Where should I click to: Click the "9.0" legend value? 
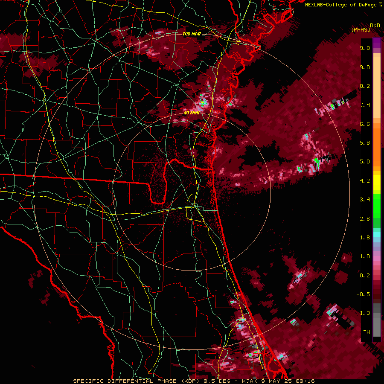[365, 67]
